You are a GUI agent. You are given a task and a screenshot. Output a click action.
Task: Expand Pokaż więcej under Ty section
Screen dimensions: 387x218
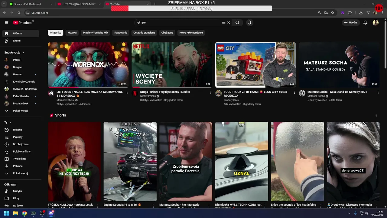[x=21, y=173]
